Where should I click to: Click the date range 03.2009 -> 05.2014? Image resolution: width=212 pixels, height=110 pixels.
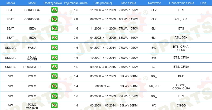pyautogui.click(x=103, y=105)
